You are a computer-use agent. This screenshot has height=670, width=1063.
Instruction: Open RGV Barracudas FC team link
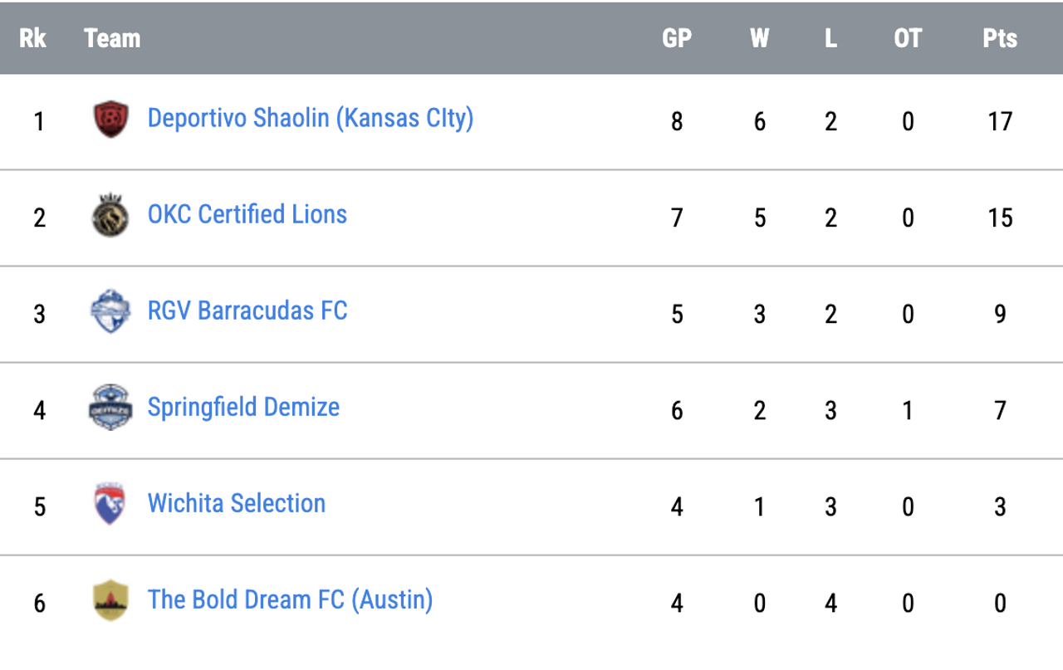coord(247,311)
